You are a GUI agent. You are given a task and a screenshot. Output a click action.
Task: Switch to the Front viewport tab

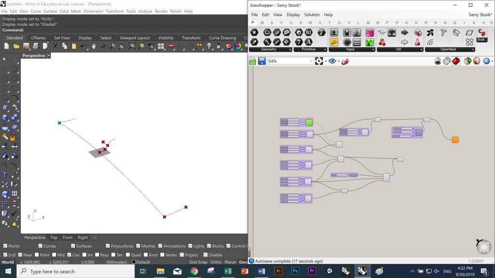pos(68,237)
